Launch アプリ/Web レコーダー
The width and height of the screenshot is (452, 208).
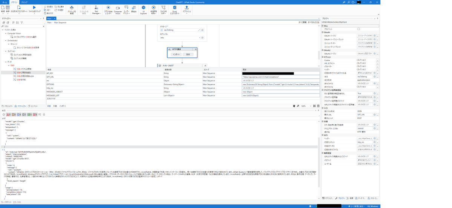tap(108, 9)
